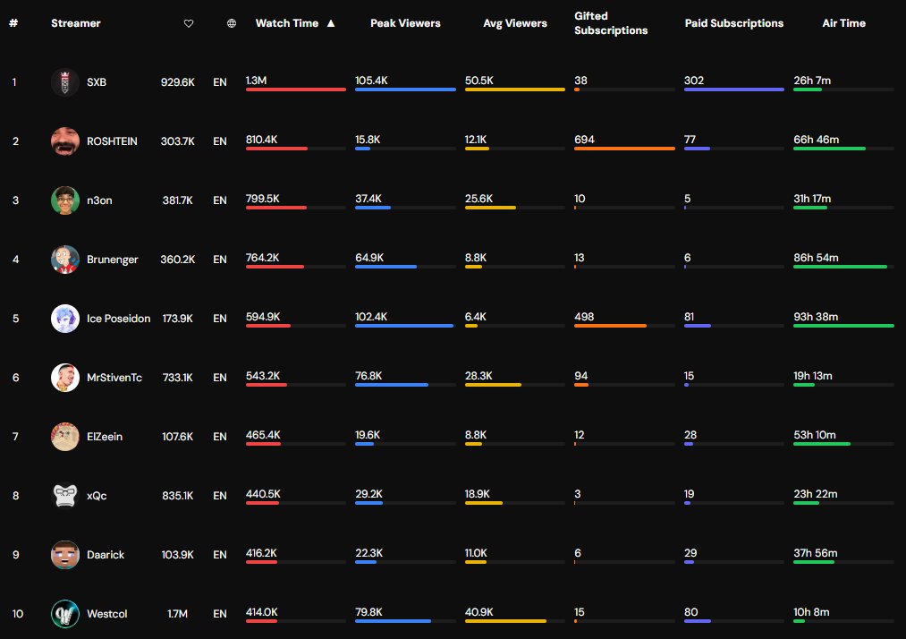
Task: Open the n3on streamer link
Action: [99, 200]
